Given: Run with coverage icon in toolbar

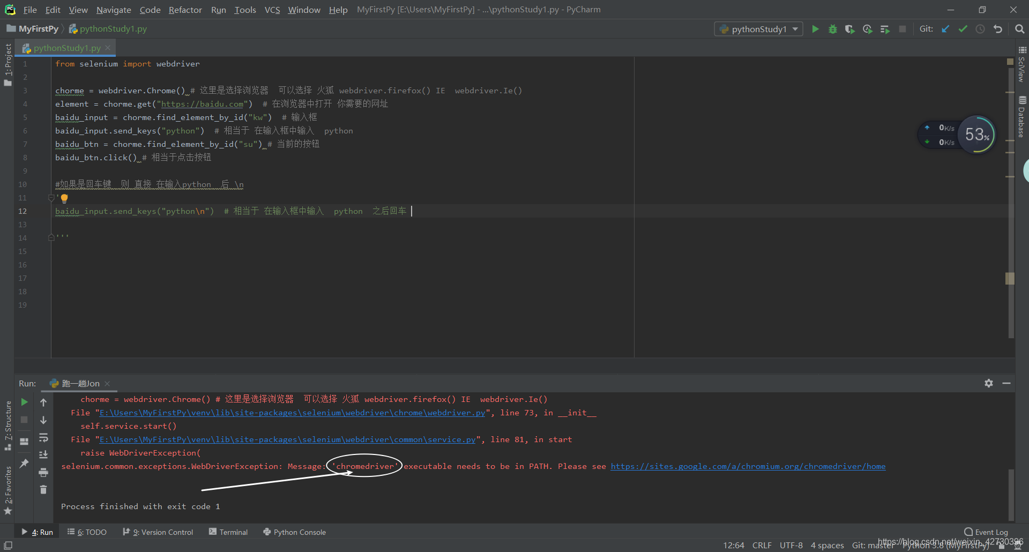Looking at the screenshot, I should (849, 29).
